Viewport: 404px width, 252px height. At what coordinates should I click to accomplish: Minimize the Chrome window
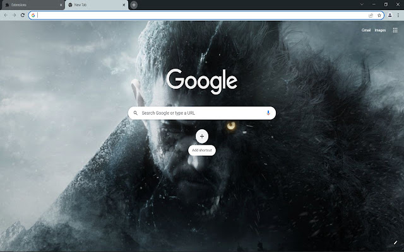coord(374,4)
